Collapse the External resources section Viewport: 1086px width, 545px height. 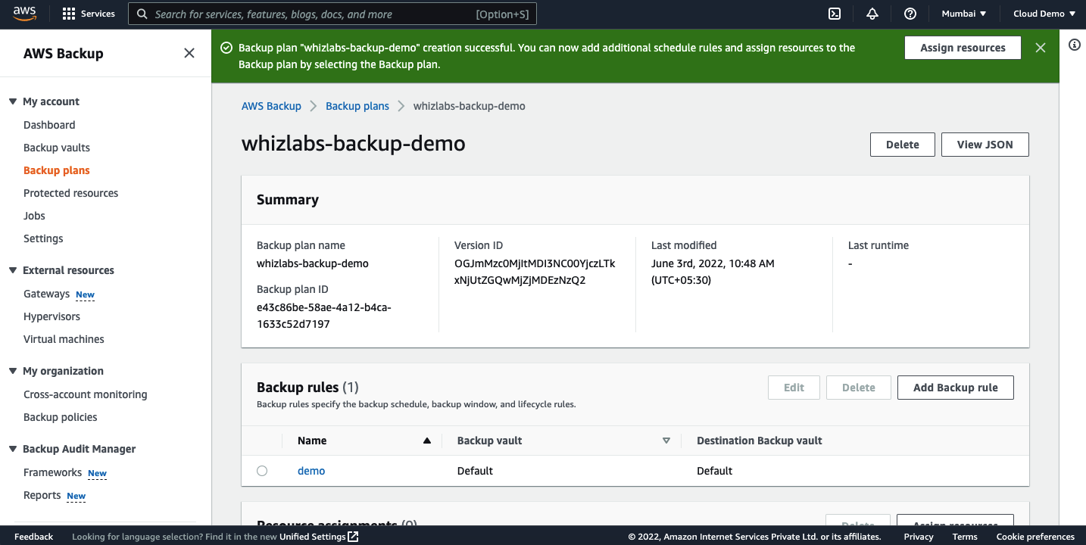coord(13,270)
